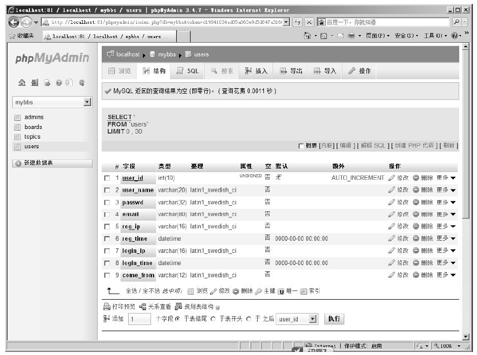Switch to the SQL tab
Screen dimensions: 477x355
(187, 71)
